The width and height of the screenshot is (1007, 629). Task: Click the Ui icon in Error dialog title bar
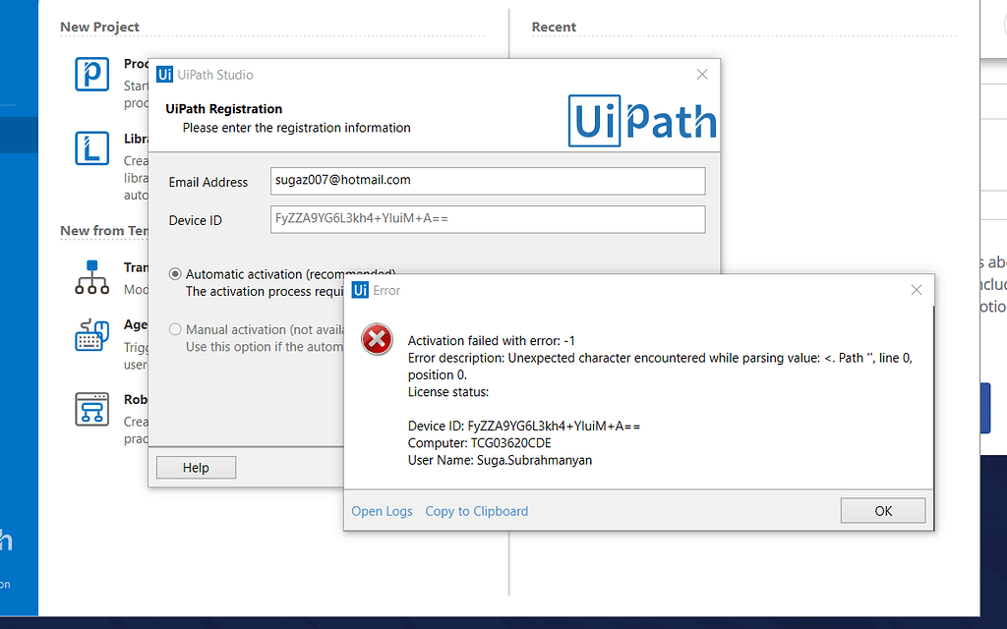[360, 290]
